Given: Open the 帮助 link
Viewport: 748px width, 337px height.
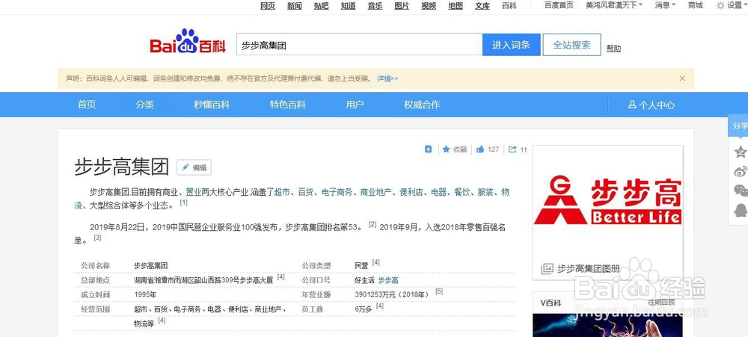Looking at the screenshot, I should click(x=613, y=48).
